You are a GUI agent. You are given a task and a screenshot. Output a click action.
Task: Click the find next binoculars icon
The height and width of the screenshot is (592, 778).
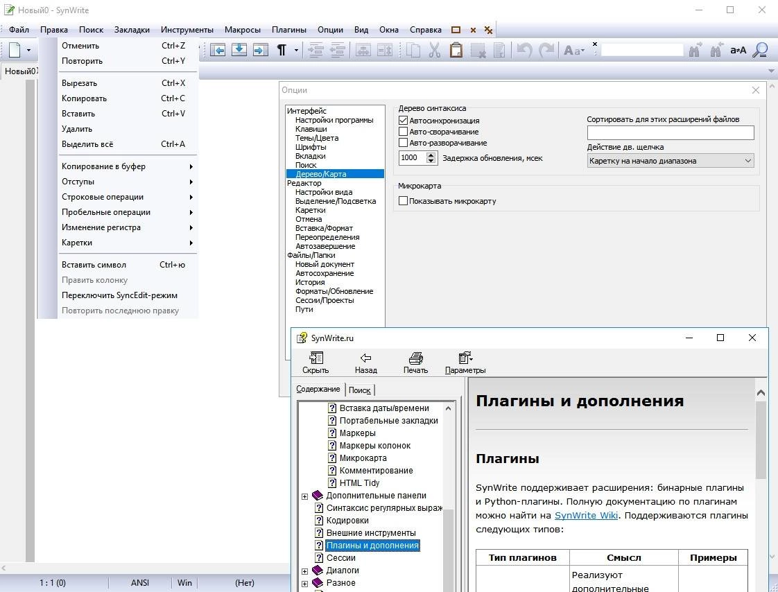695,50
